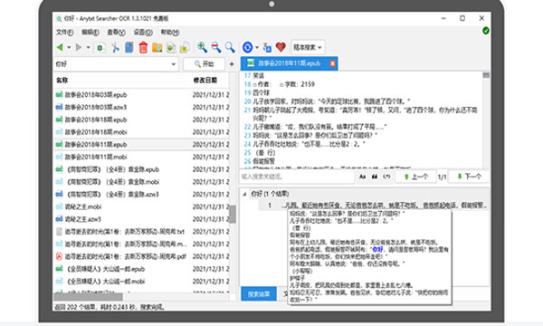543x326 pixels.
Task: Click the folder with document toolbar icon
Action: pyautogui.click(x=185, y=47)
